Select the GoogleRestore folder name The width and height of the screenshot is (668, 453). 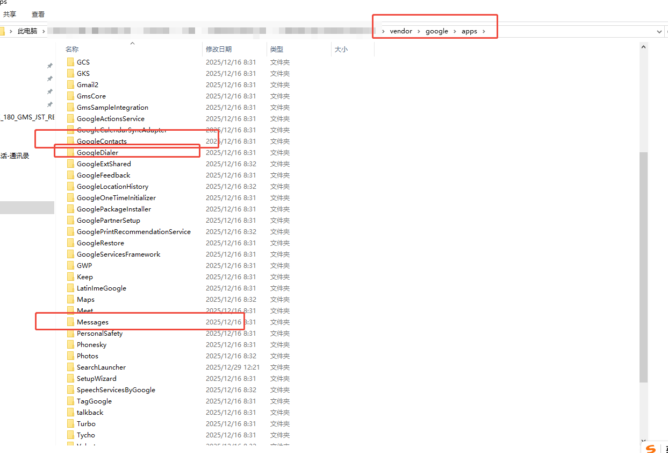tap(100, 243)
